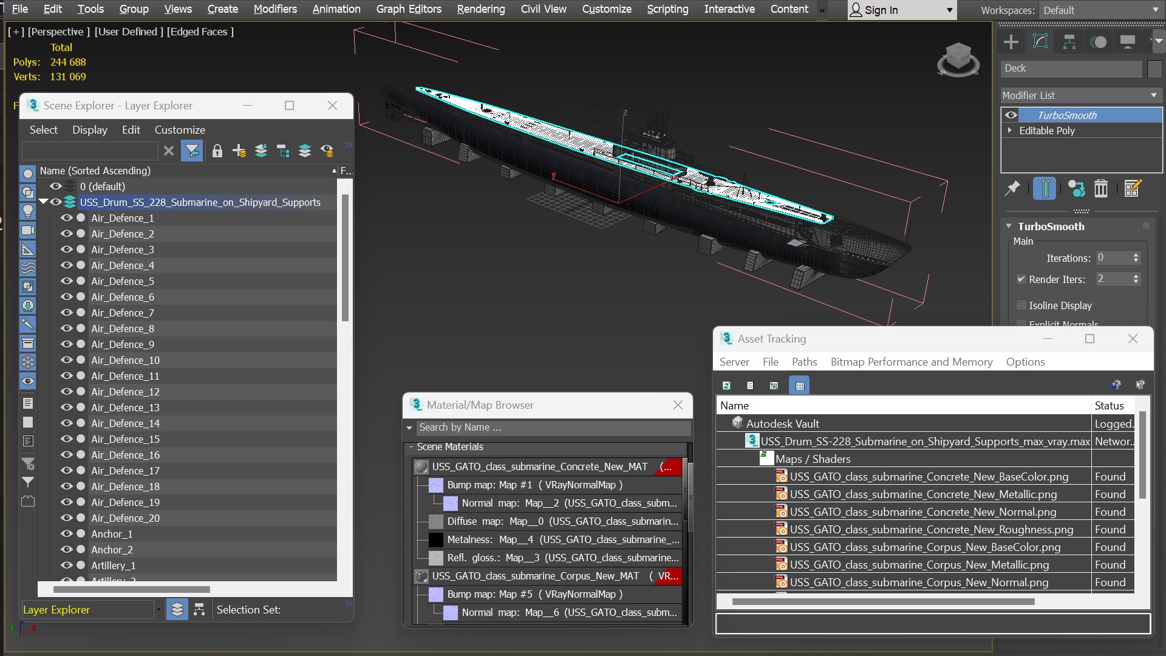The image size is (1166, 656).
Task: Open the Rendering menu
Action: (x=481, y=9)
